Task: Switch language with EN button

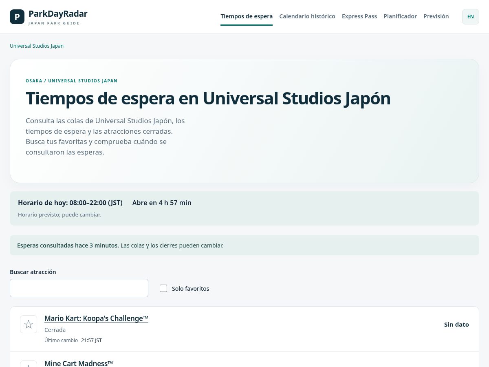Action: pyautogui.click(x=471, y=17)
